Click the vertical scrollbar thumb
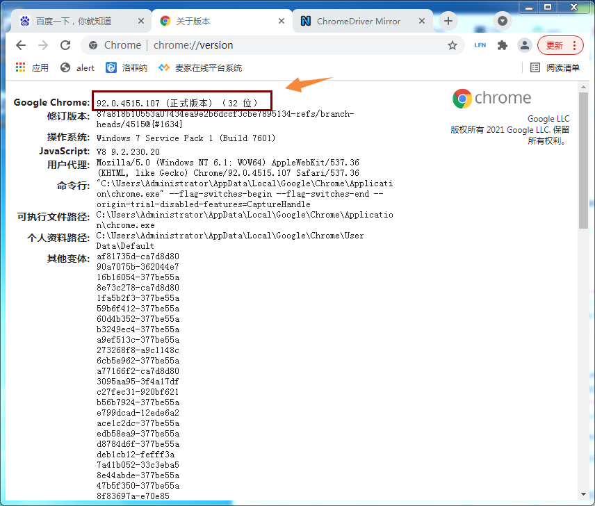 (583, 161)
